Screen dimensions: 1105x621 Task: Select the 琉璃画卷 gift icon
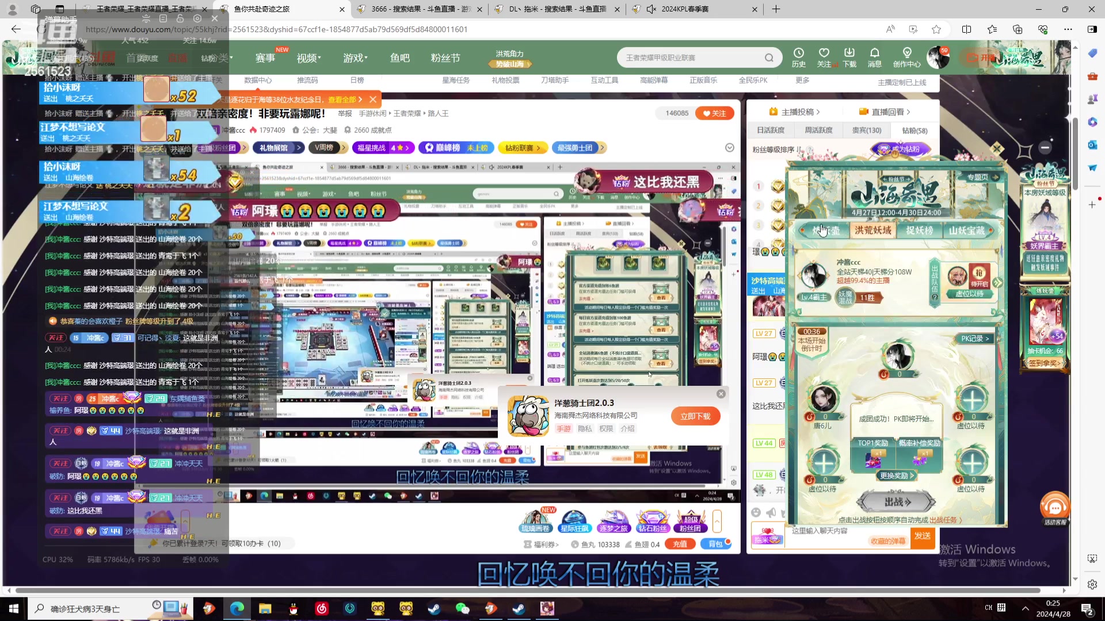point(535,520)
